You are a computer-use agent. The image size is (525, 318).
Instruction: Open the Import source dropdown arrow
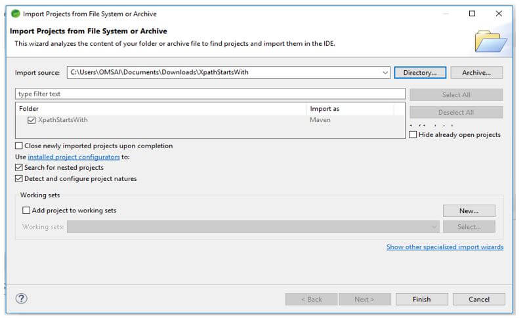385,73
